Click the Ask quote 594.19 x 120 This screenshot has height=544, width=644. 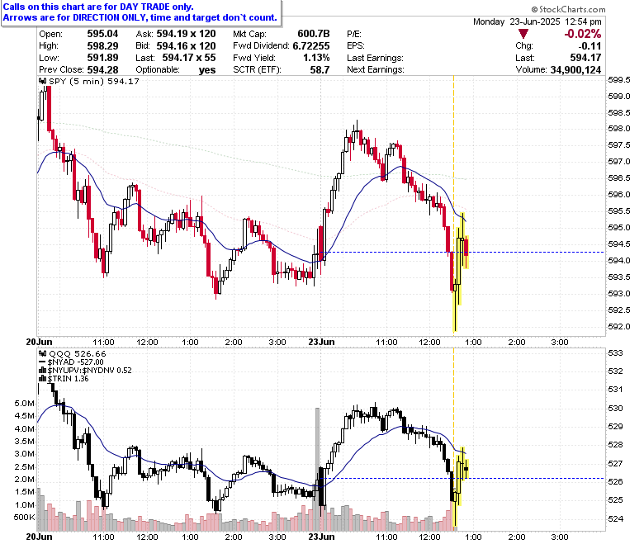[x=186, y=34]
